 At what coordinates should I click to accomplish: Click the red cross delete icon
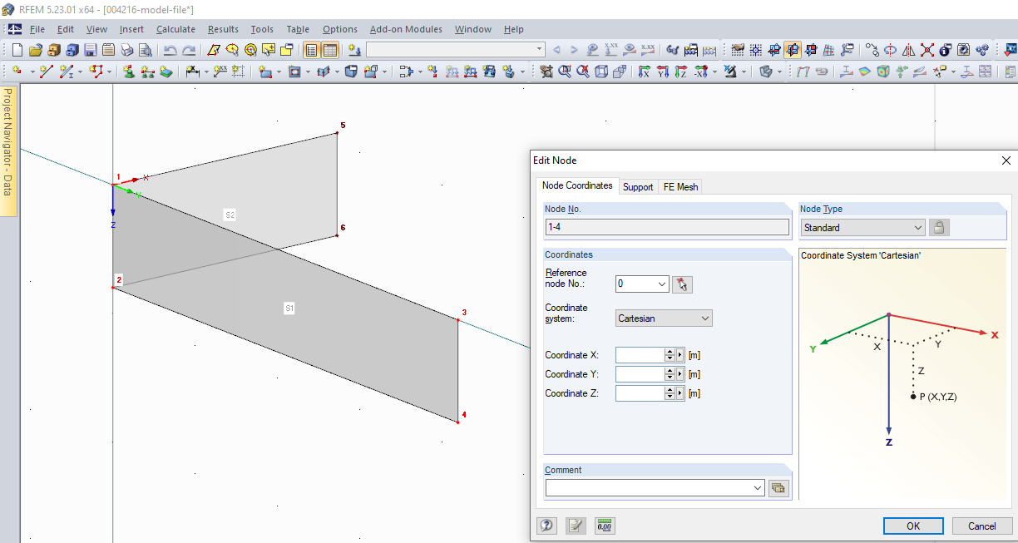[x=927, y=50]
